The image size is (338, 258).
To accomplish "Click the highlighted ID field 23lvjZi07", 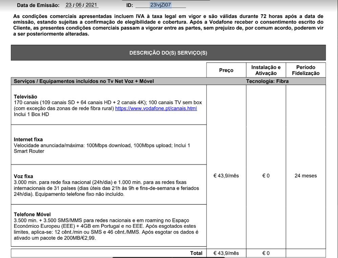I will 161,5.
